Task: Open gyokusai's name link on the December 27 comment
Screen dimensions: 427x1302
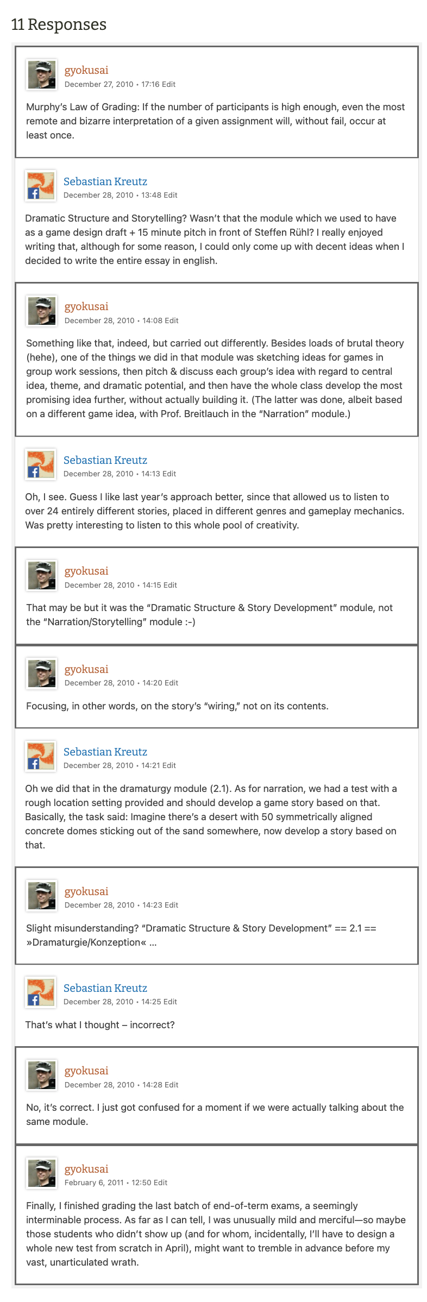Action: click(x=86, y=70)
